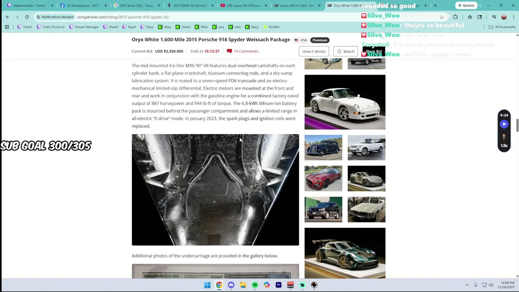
Task: Open a new browser tab
Action: 435,6
